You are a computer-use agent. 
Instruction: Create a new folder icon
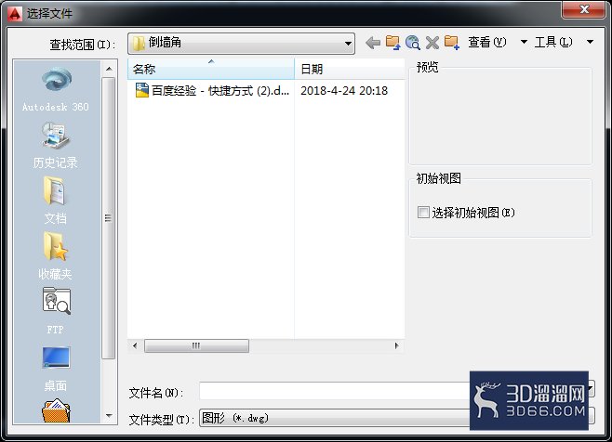pyautogui.click(x=452, y=43)
